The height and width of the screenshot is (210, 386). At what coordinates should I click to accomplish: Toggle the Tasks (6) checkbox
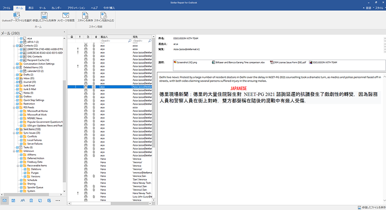[x=18, y=147]
